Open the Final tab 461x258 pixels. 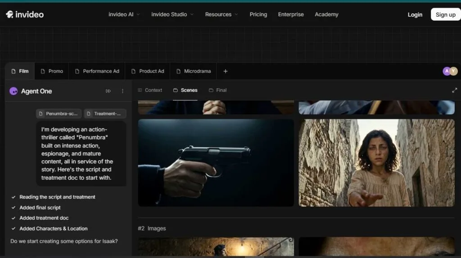coord(217,91)
